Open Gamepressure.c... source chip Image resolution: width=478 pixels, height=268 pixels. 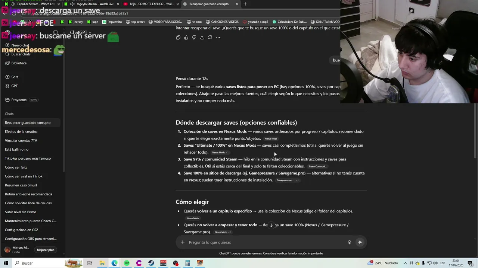click(288, 181)
